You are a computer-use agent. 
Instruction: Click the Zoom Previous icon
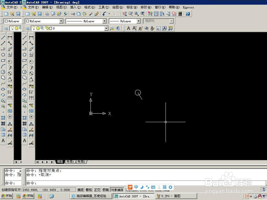[x=143, y=14]
